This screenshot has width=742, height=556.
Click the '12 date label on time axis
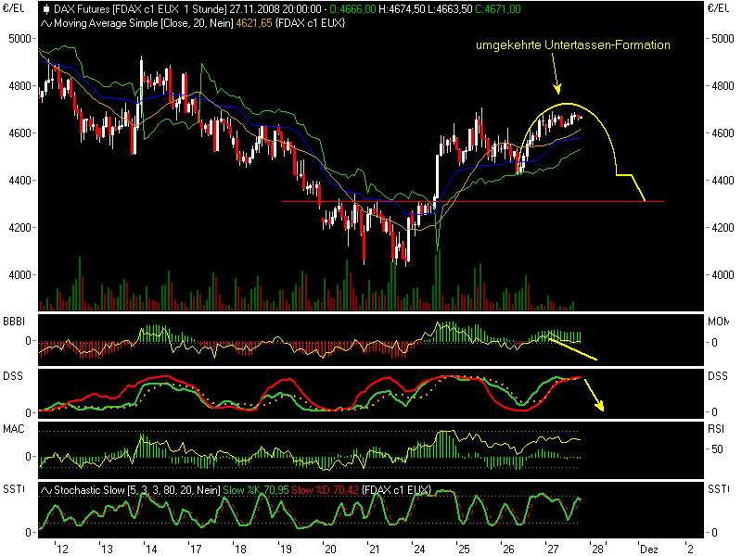coord(61,549)
